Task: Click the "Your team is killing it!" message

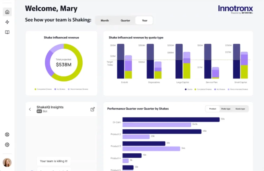Action: click(54, 161)
